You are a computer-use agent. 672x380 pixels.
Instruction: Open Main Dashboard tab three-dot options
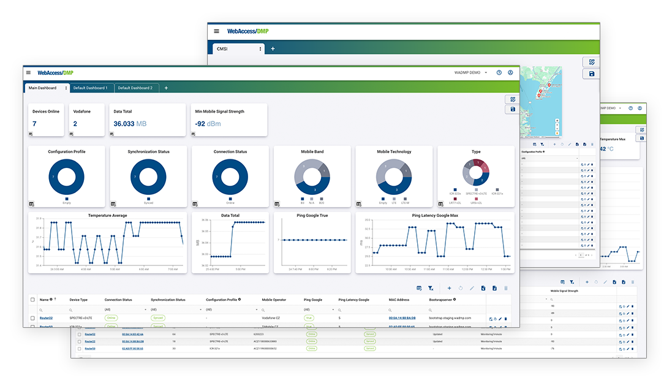(x=66, y=88)
